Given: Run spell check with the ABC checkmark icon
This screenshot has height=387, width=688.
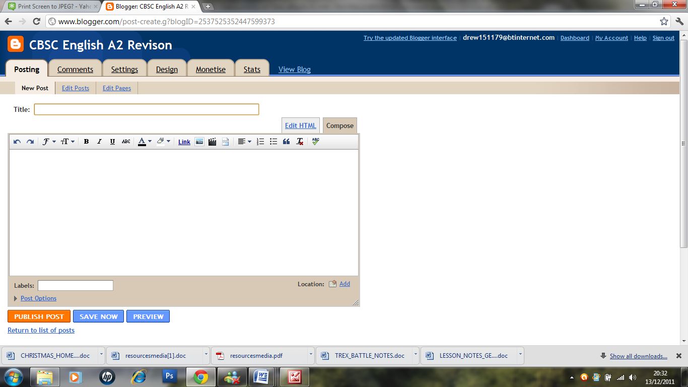Looking at the screenshot, I should click(315, 142).
